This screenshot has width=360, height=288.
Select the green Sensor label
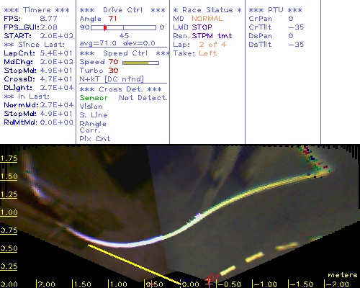pos(94,98)
